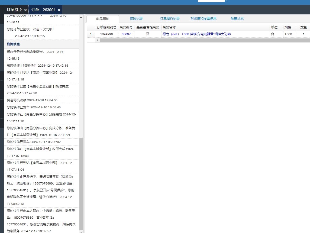
Task: Click the 是否是专柜商品 column header
Action: (x=148, y=27)
